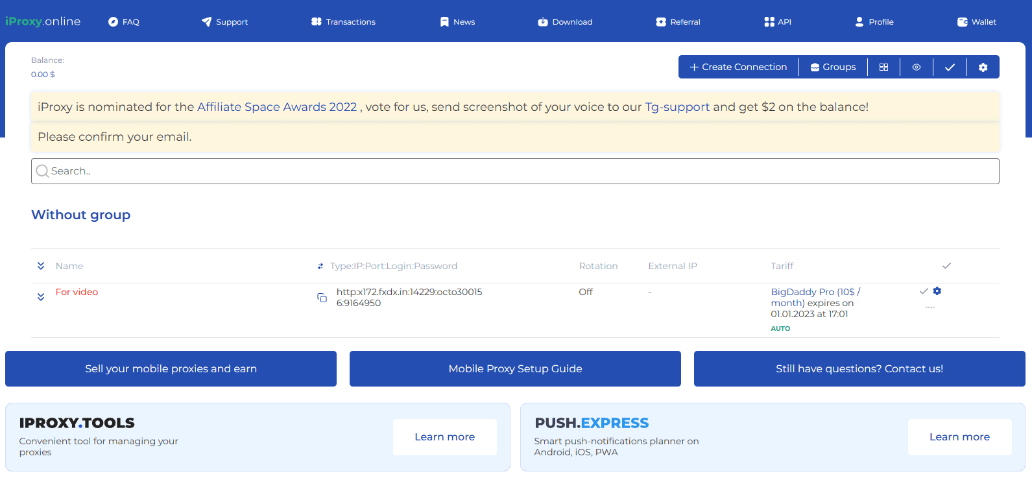Go to the Wallet page
The width and height of the screenshot is (1032, 478).
pyautogui.click(x=976, y=22)
